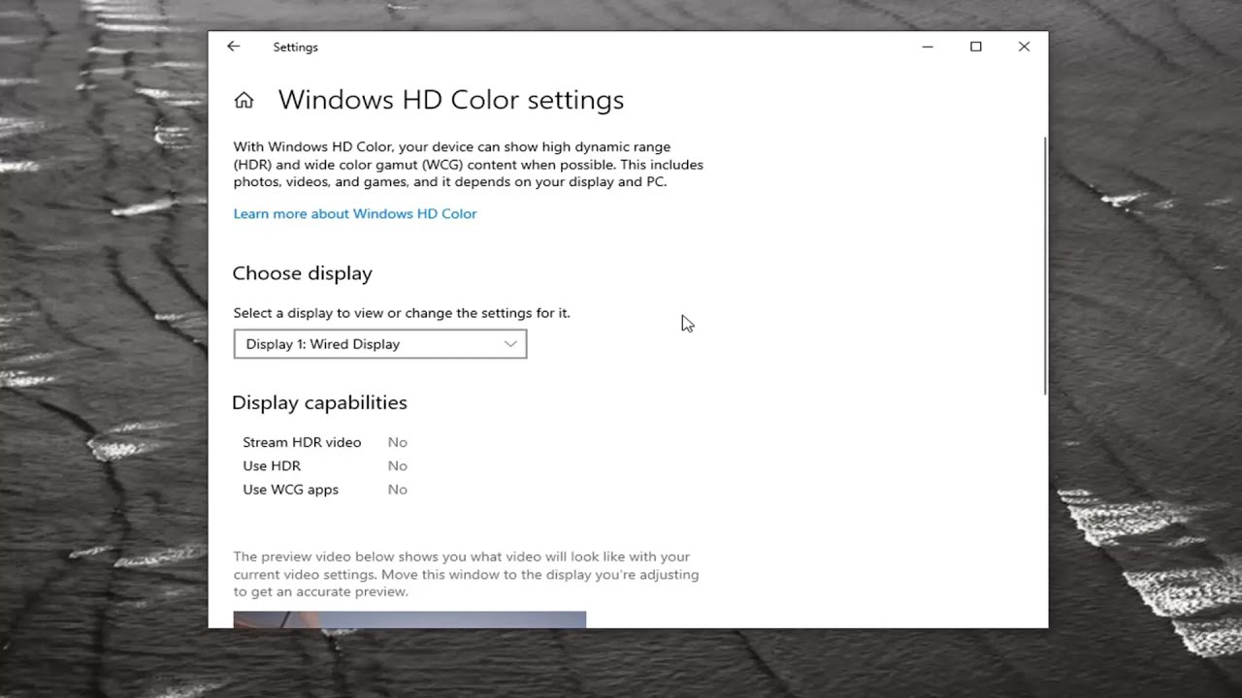Screen dimensions: 1242x698
Task: Click the Settings window vertical scrollbar
Action: click(x=1045, y=265)
